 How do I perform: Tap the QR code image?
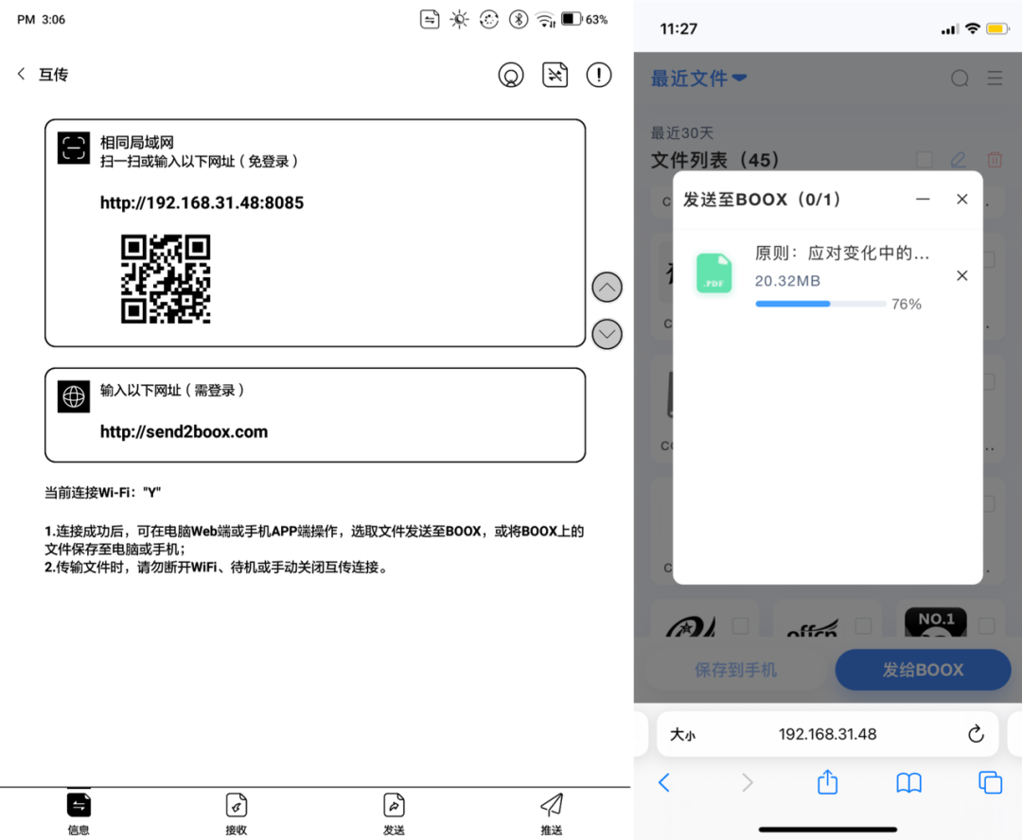point(166,279)
